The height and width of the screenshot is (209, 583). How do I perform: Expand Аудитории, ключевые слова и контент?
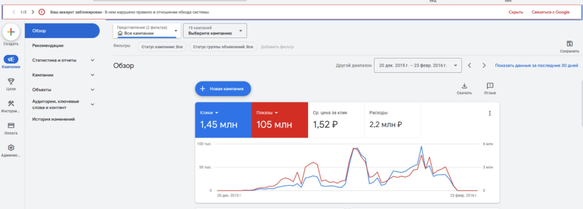click(x=92, y=104)
